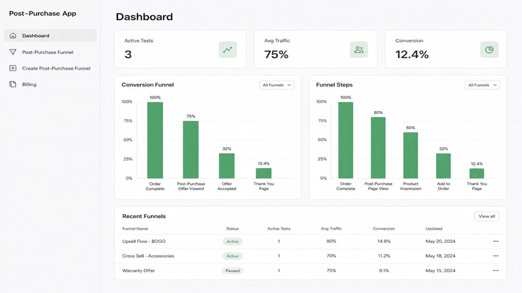Click the 80% avg traffic cell

[x=331, y=241]
